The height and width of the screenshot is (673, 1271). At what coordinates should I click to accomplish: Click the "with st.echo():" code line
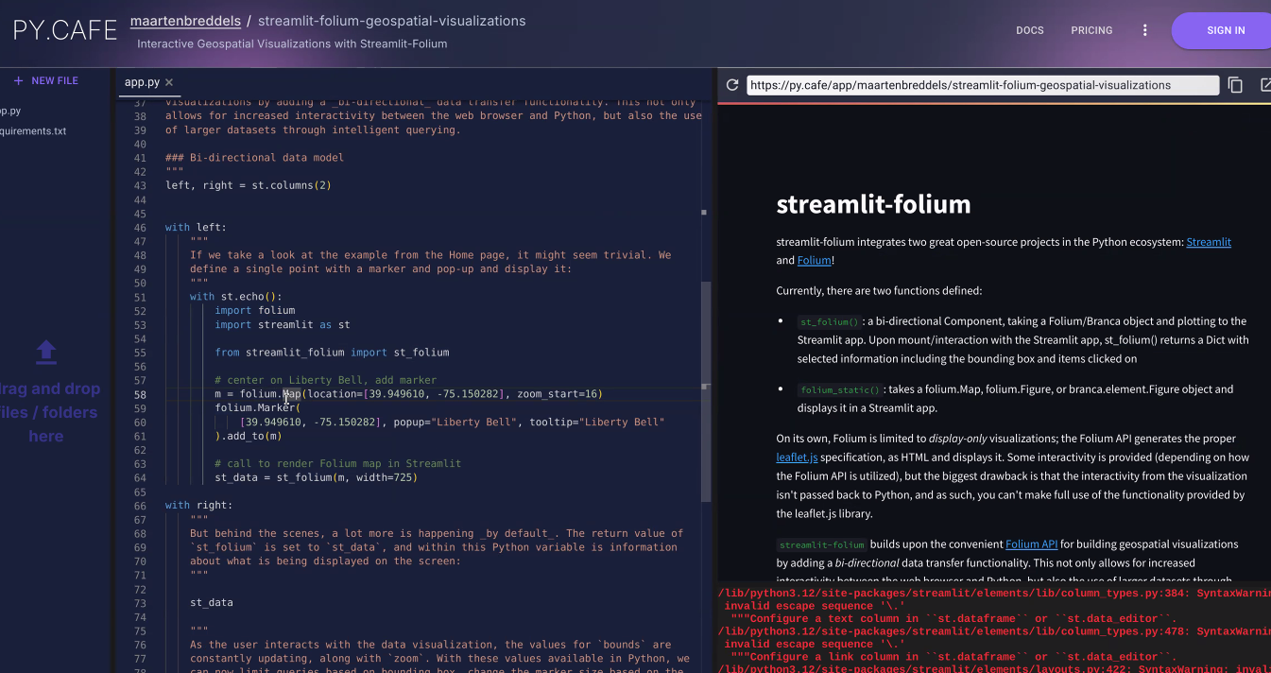pos(235,297)
